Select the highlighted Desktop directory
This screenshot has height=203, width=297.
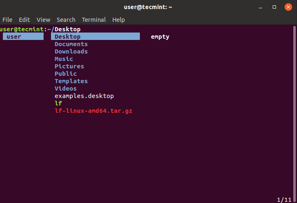(68, 37)
